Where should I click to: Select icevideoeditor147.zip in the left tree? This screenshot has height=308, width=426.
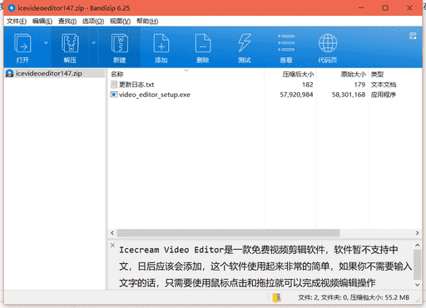tap(48, 73)
